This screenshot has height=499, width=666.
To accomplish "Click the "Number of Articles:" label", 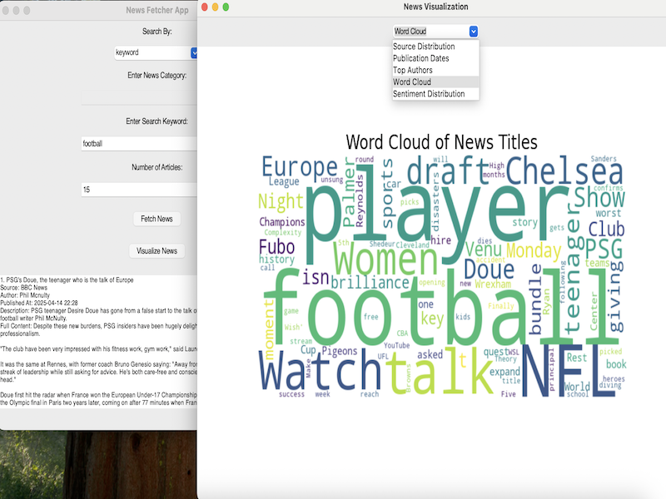I will [x=157, y=167].
